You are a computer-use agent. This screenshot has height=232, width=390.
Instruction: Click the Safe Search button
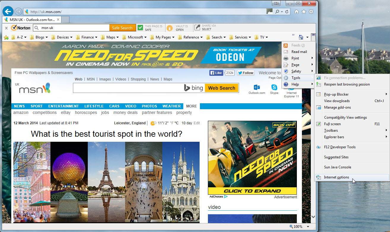click(123, 28)
